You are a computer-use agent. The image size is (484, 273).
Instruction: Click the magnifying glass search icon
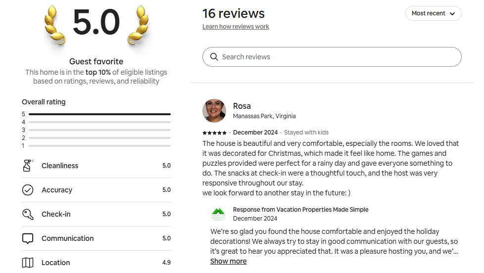coord(214,57)
